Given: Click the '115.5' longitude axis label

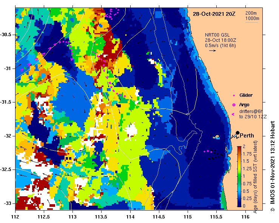Looking at the screenshot, I should pos(217,217).
